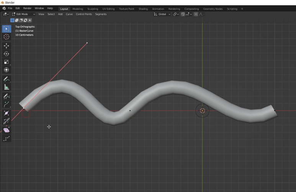
Task: Toggle snapping magnet button
Action: click(183, 14)
